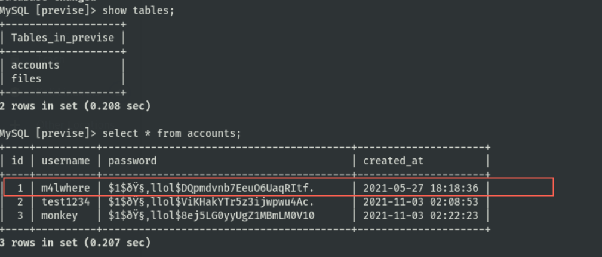Click the created_at column header
This screenshot has width=602, height=257.
(394, 161)
